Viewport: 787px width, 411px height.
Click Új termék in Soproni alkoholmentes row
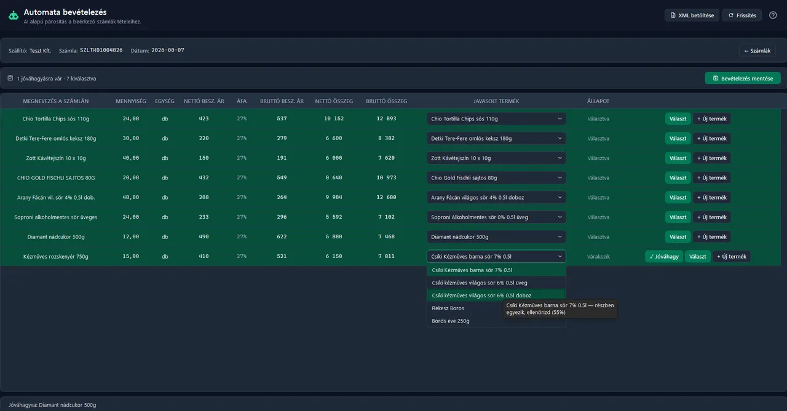tap(712, 217)
